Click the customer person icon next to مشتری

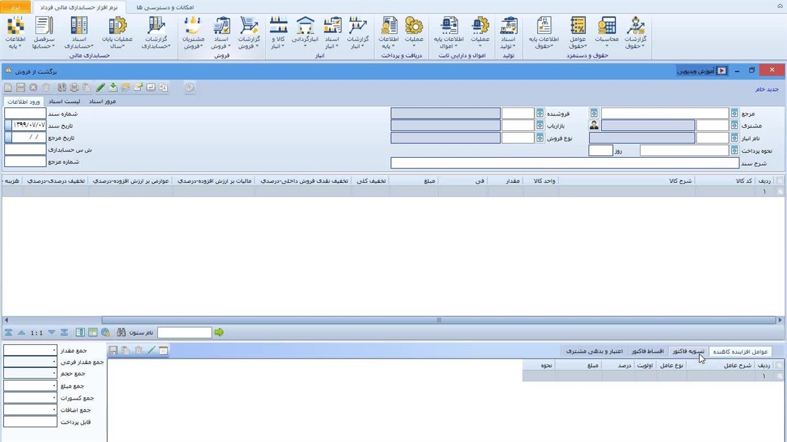click(x=594, y=125)
